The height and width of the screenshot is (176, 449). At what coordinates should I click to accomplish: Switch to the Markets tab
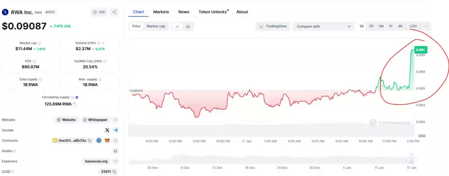click(x=161, y=12)
